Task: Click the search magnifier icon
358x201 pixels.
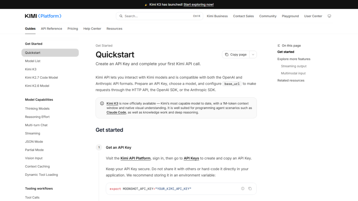Action: click(121, 16)
